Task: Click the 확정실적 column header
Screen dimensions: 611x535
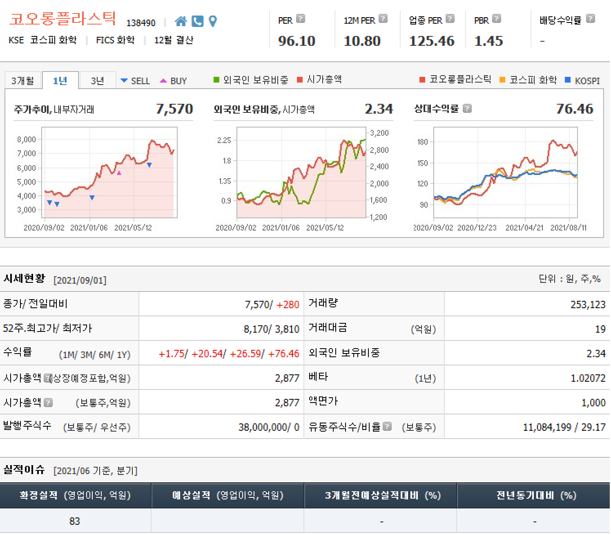Action: click(x=75, y=495)
